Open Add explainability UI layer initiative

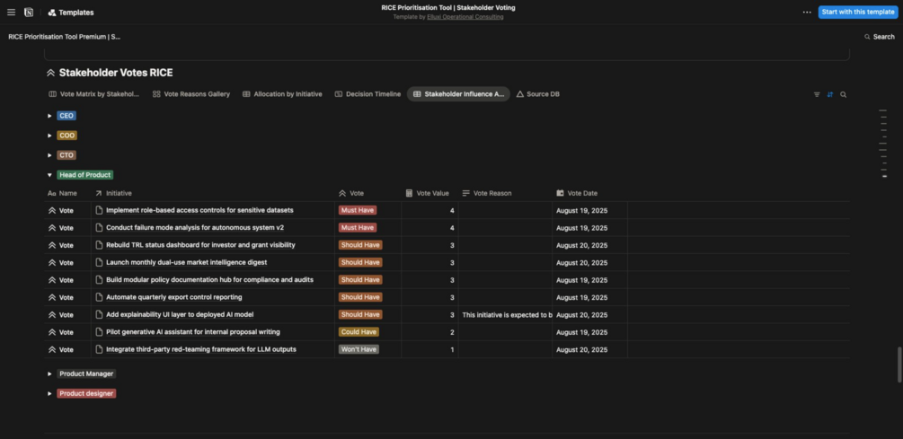[x=180, y=315]
